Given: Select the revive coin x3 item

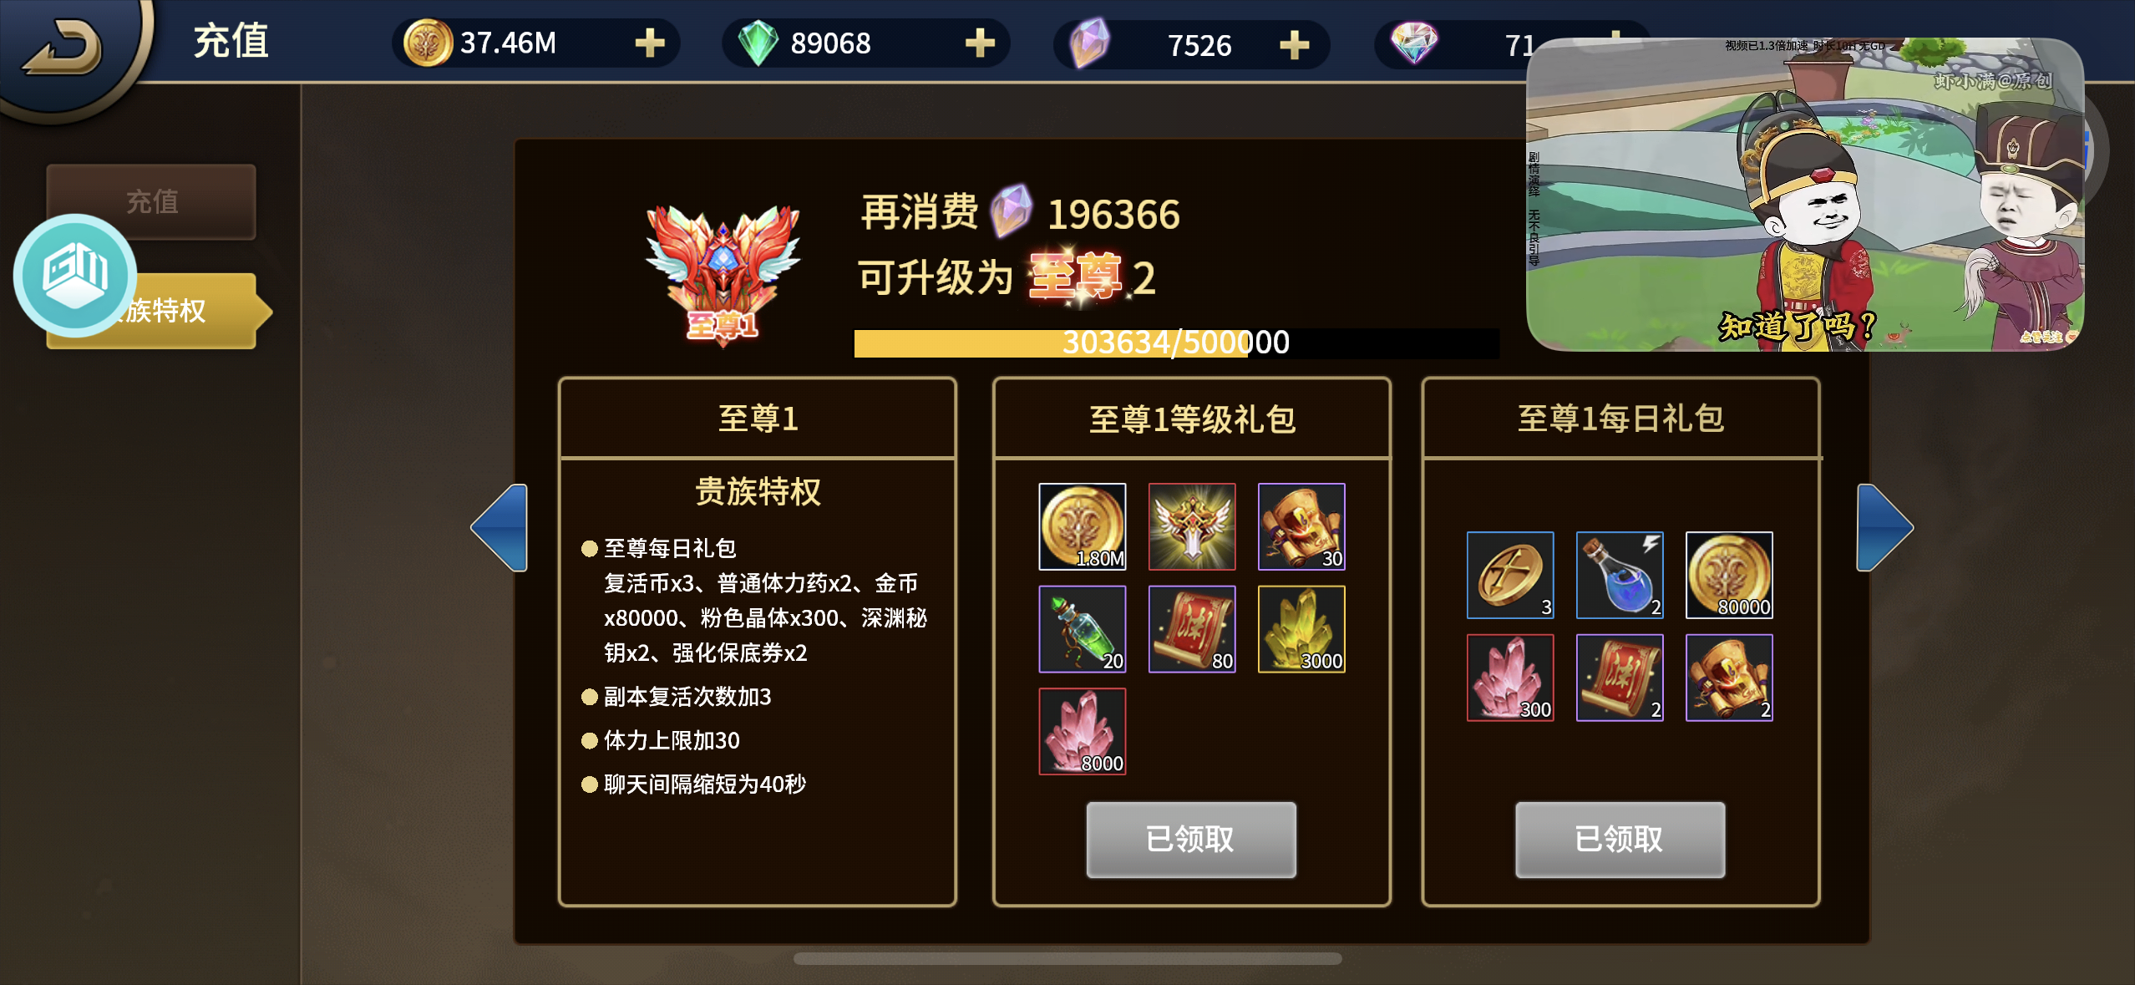Looking at the screenshot, I should [x=1510, y=575].
